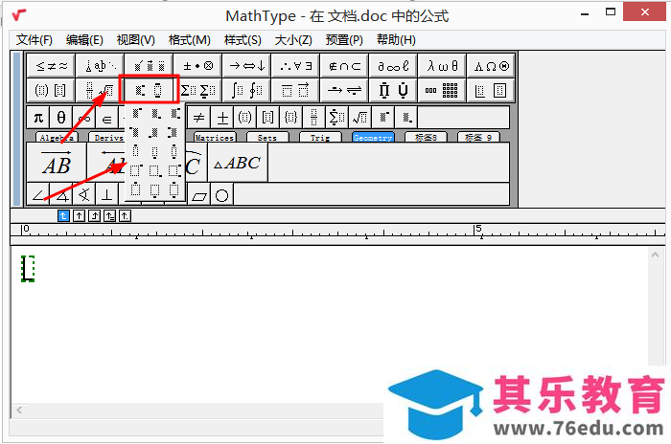
Task: Insert square brackets template from small bar
Action: 268,117
